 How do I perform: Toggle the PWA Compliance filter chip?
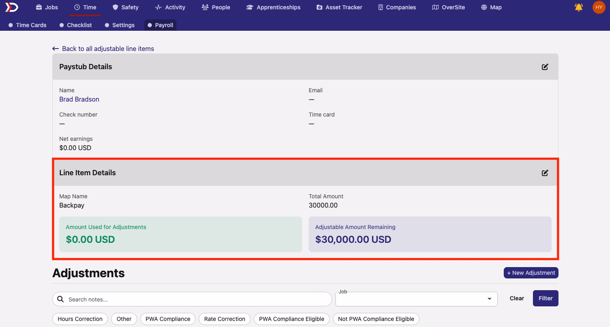click(168, 319)
